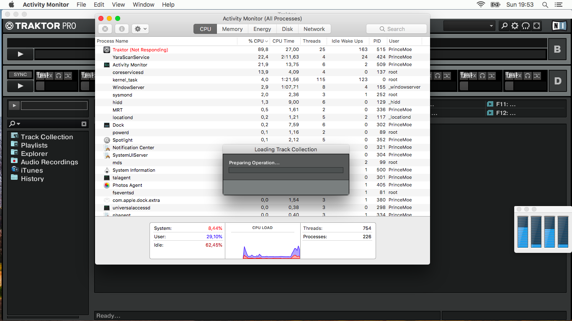Play the deck below the SYNC button

[x=20, y=86]
